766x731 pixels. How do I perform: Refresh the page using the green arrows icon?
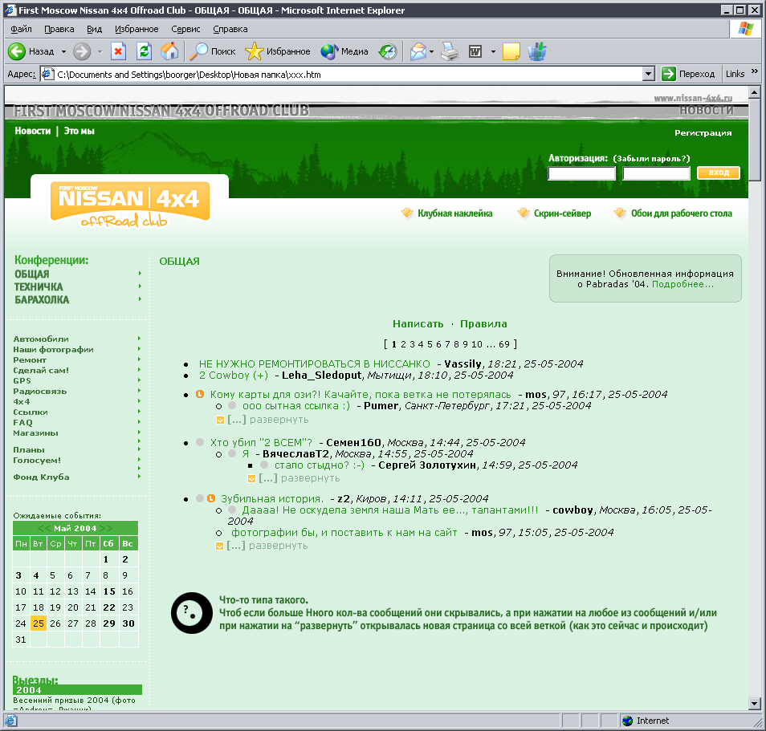click(144, 51)
